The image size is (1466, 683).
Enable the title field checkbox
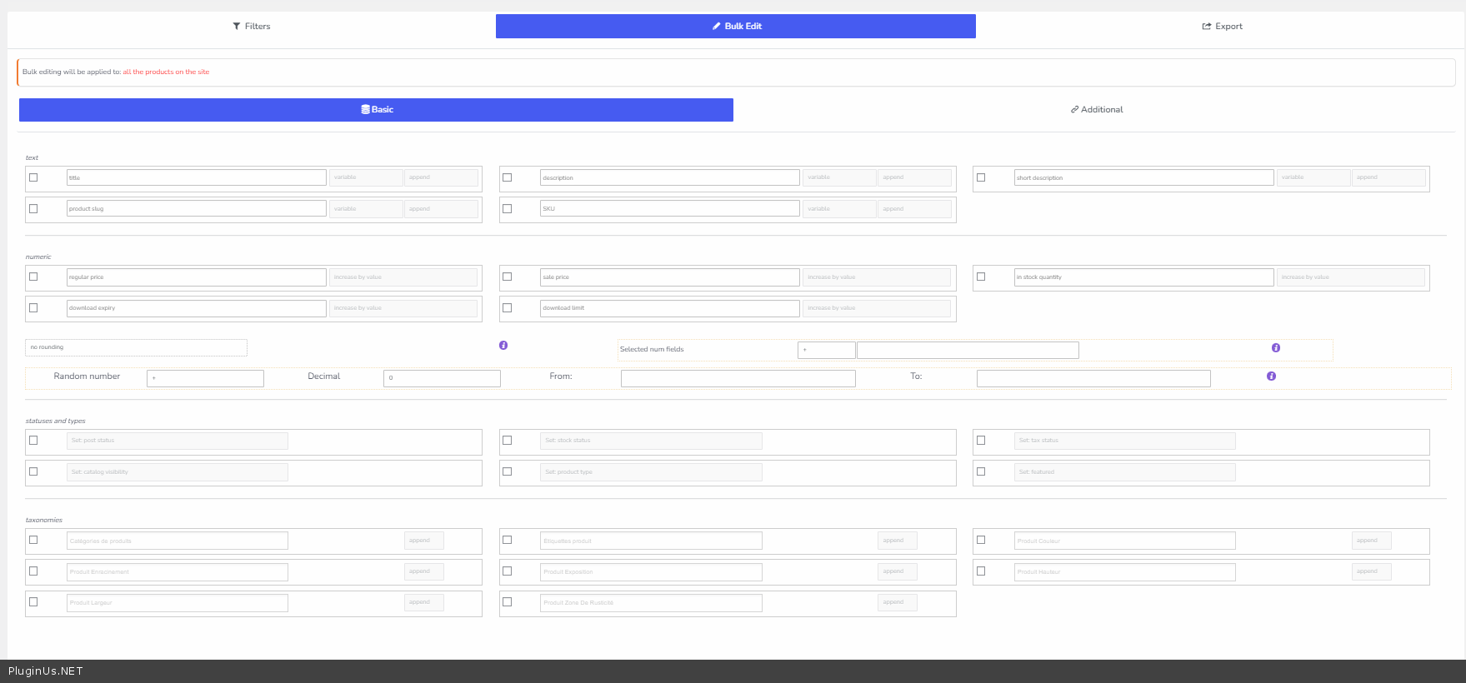point(33,177)
